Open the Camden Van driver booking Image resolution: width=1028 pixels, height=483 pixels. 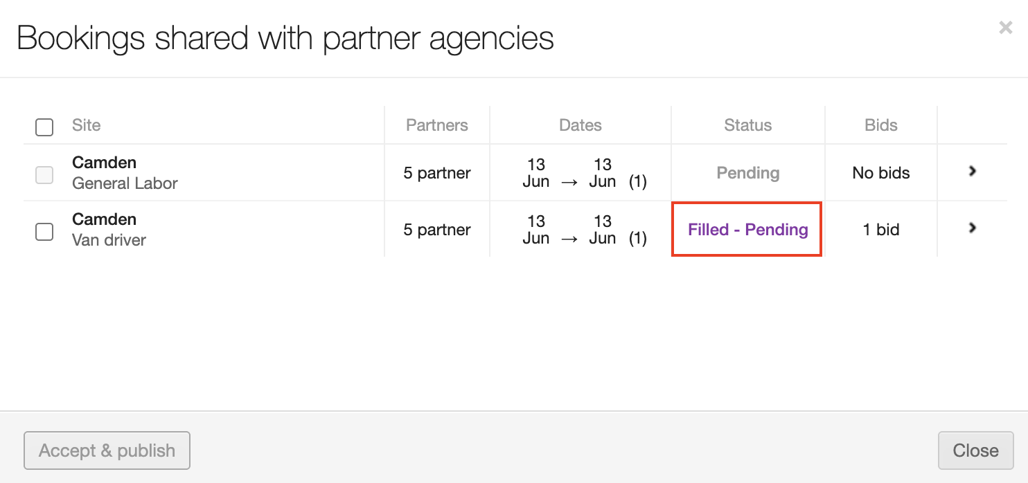pos(105,219)
